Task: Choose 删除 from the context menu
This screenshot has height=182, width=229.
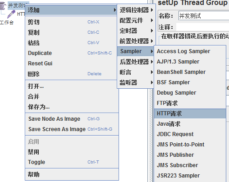Action: tap(71, 74)
